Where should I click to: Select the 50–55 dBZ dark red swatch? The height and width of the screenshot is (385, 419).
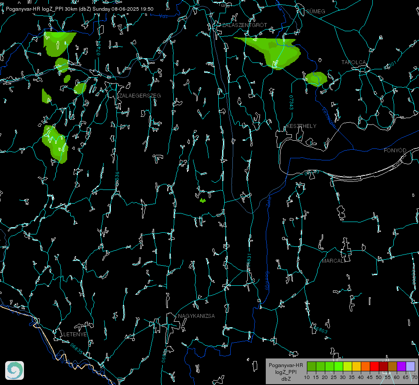(x=383, y=366)
